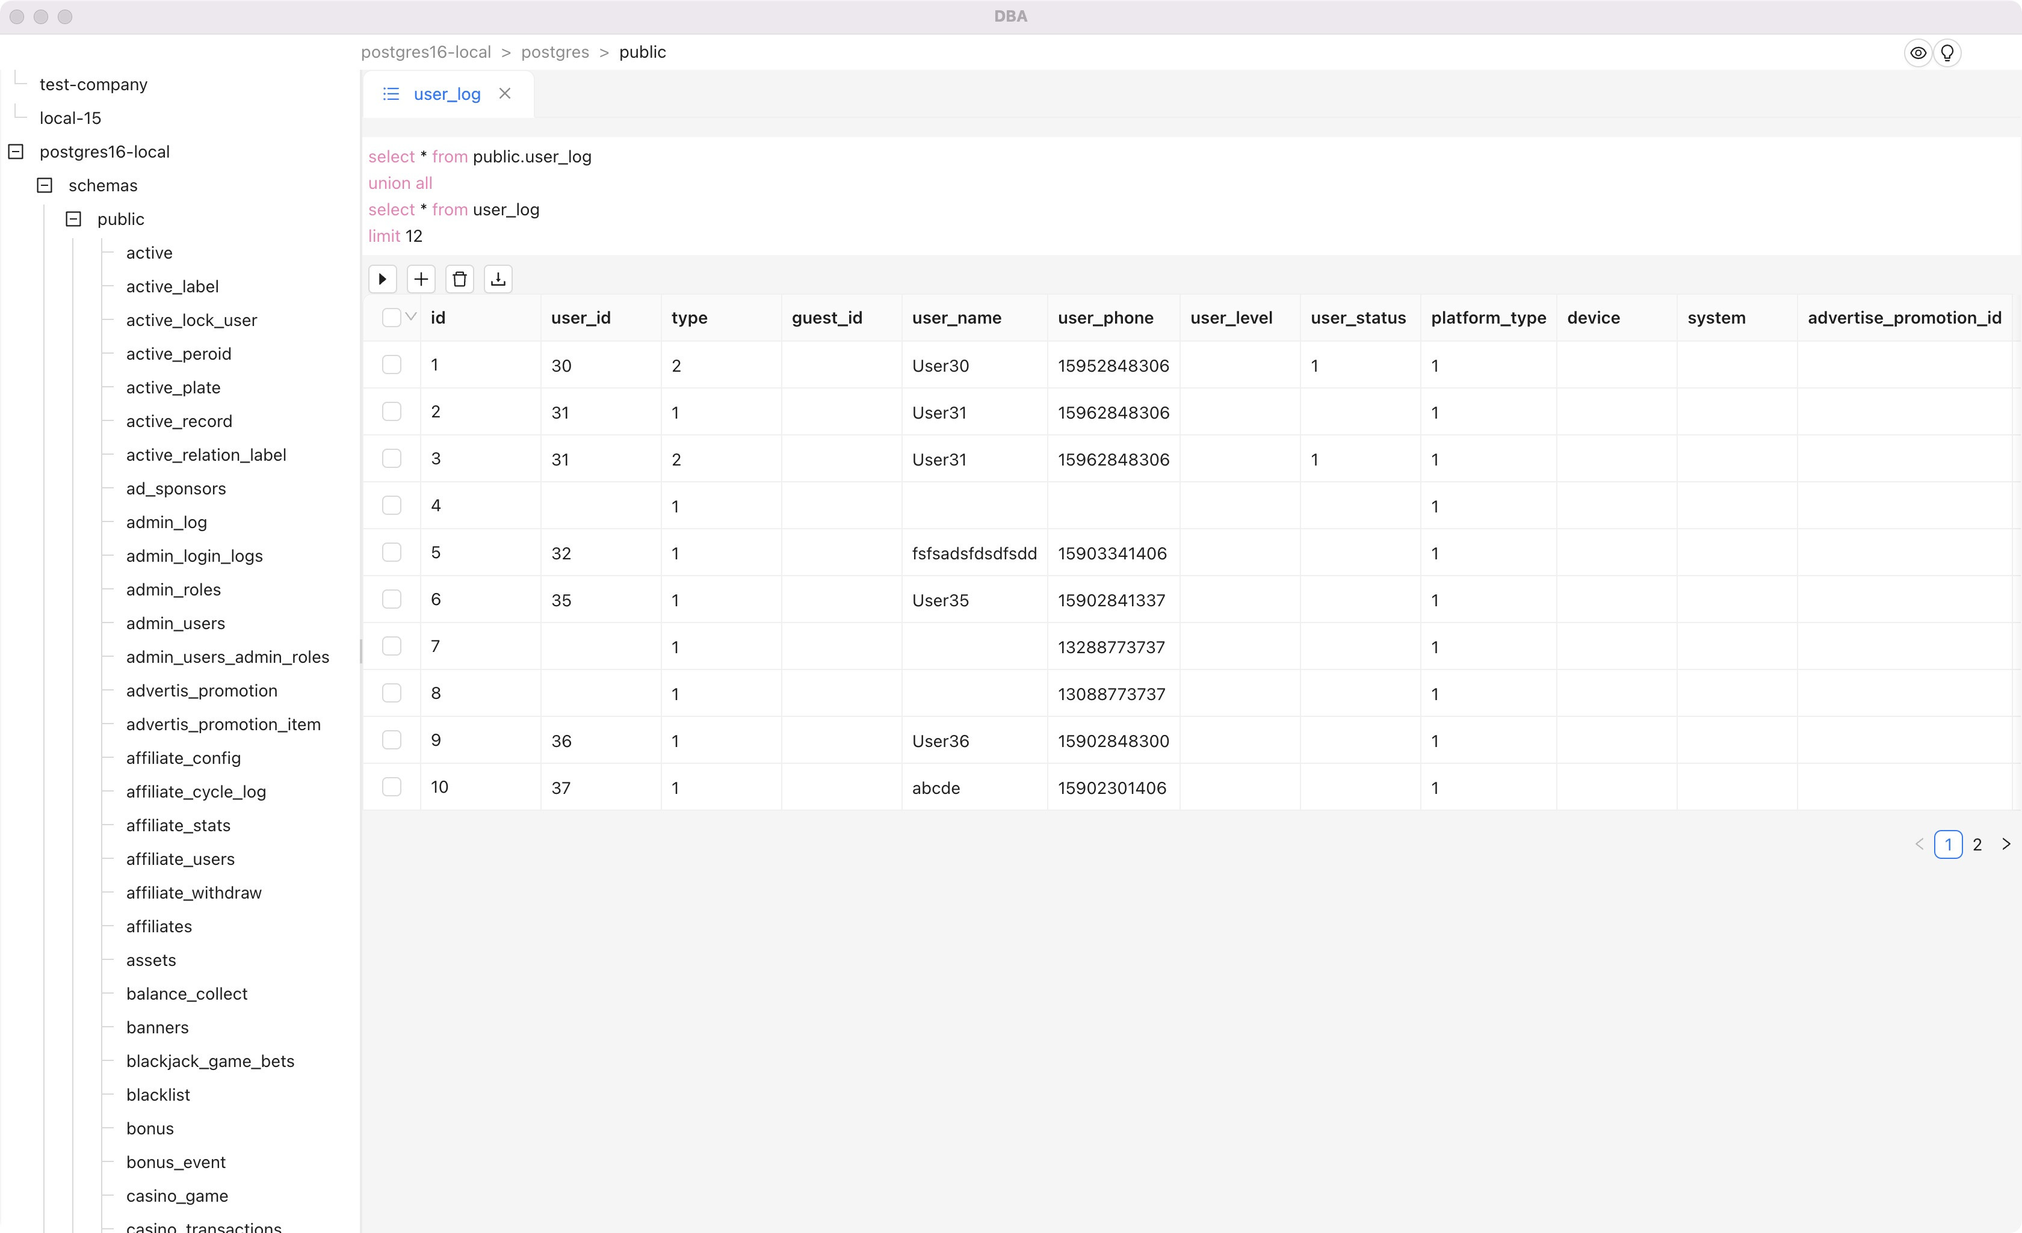This screenshot has width=2022, height=1233.
Task: Select the checkbox for row id 10
Action: (x=391, y=787)
